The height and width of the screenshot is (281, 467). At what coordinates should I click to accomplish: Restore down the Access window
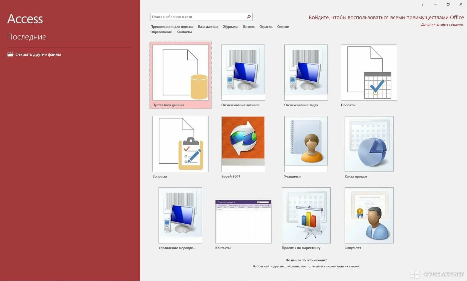coord(448,4)
